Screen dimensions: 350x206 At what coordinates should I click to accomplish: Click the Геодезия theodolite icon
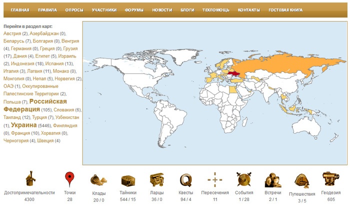coord(331,178)
